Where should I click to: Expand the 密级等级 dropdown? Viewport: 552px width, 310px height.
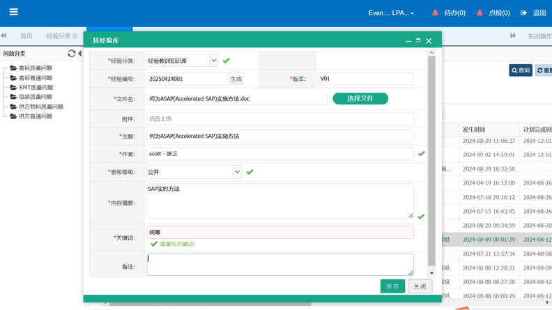[238, 171]
